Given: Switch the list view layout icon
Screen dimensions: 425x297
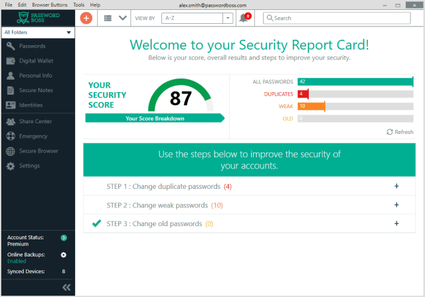Looking at the screenshot, I should coord(108,19).
